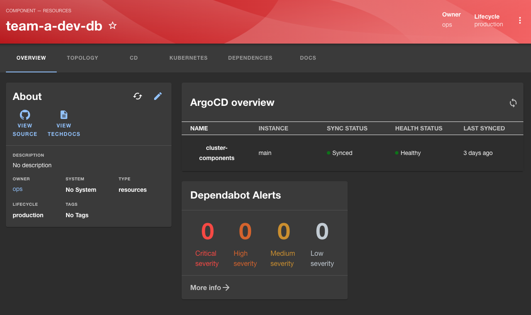Open the Docs tab
This screenshot has width=531, height=315.
point(308,58)
